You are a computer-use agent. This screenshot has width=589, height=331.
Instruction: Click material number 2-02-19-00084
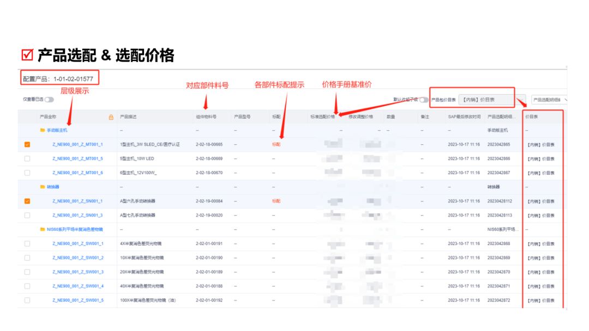[x=209, y=201]
